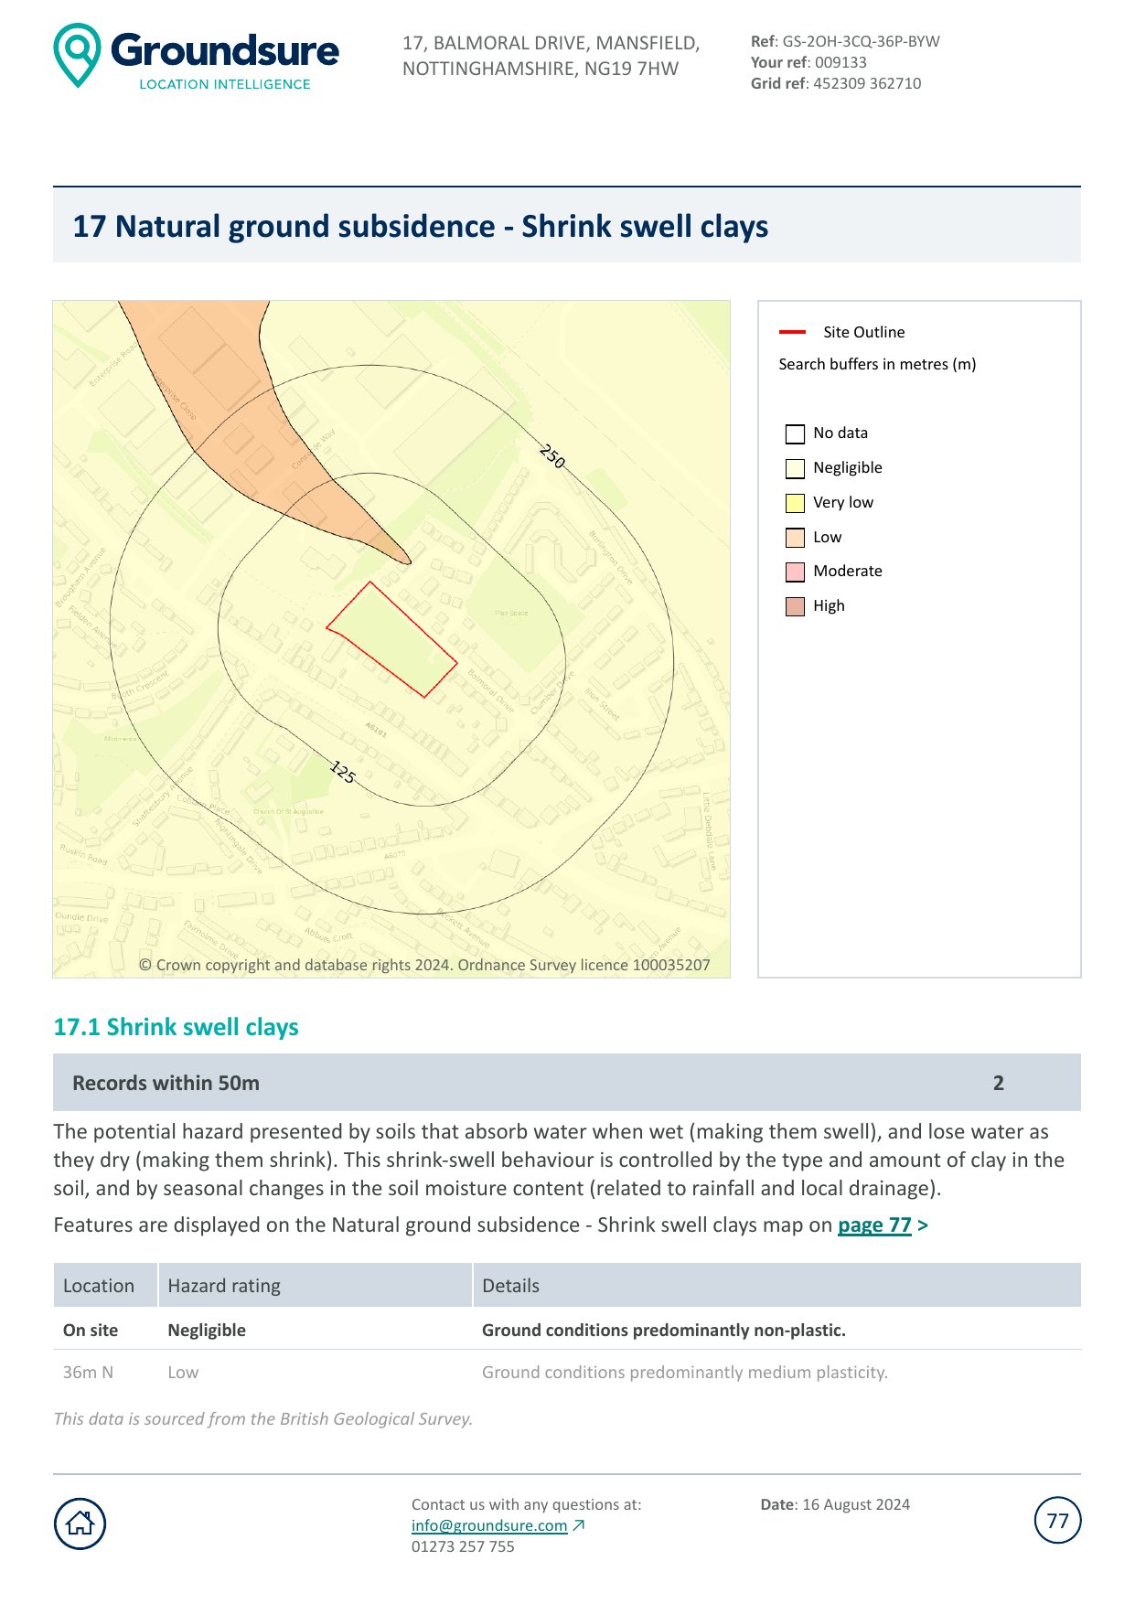This screenshot has height=1604, width=1135.
Task: Click the 'High' legend color swatch
Action: (x=796, y=606)
